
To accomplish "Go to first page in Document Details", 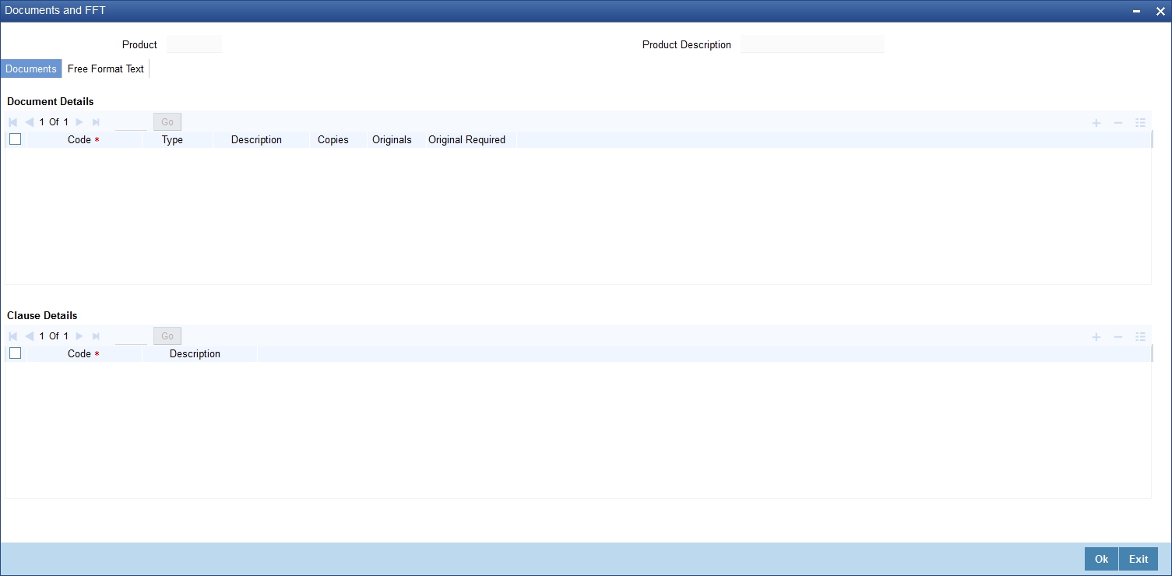I will click(12, 122).
